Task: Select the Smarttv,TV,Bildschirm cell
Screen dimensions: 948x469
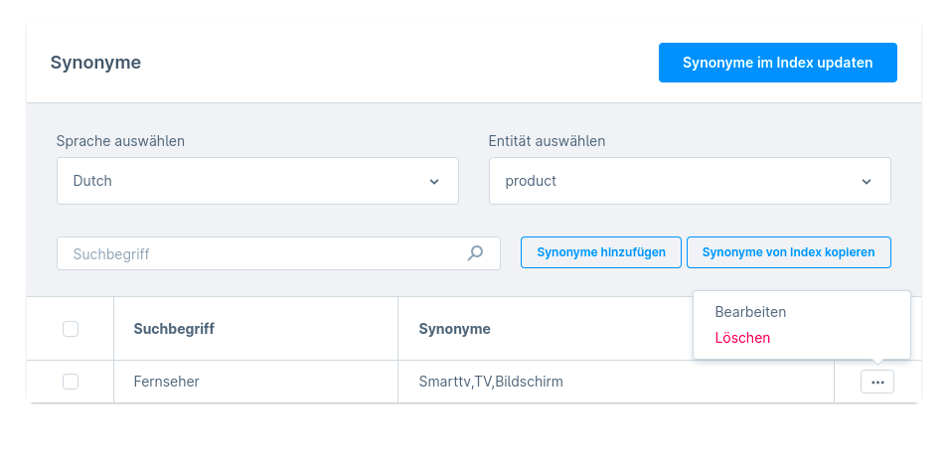Action: 616,382
